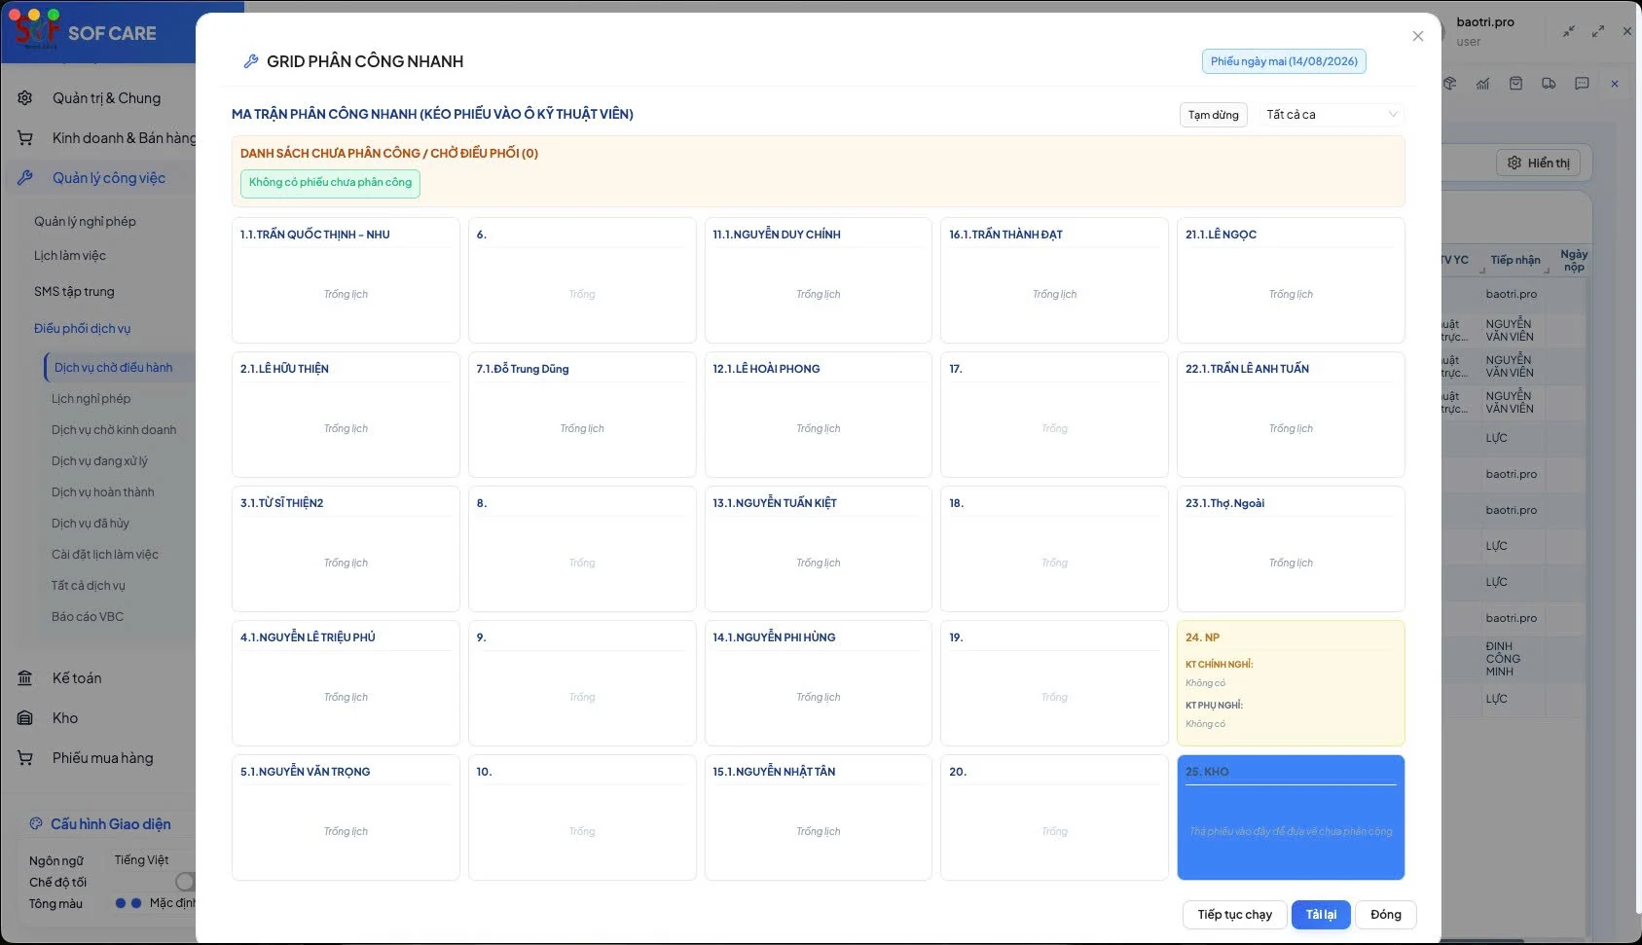Click the 23.1.Thợ.Ngoài slot

[x=1291, y=549]
